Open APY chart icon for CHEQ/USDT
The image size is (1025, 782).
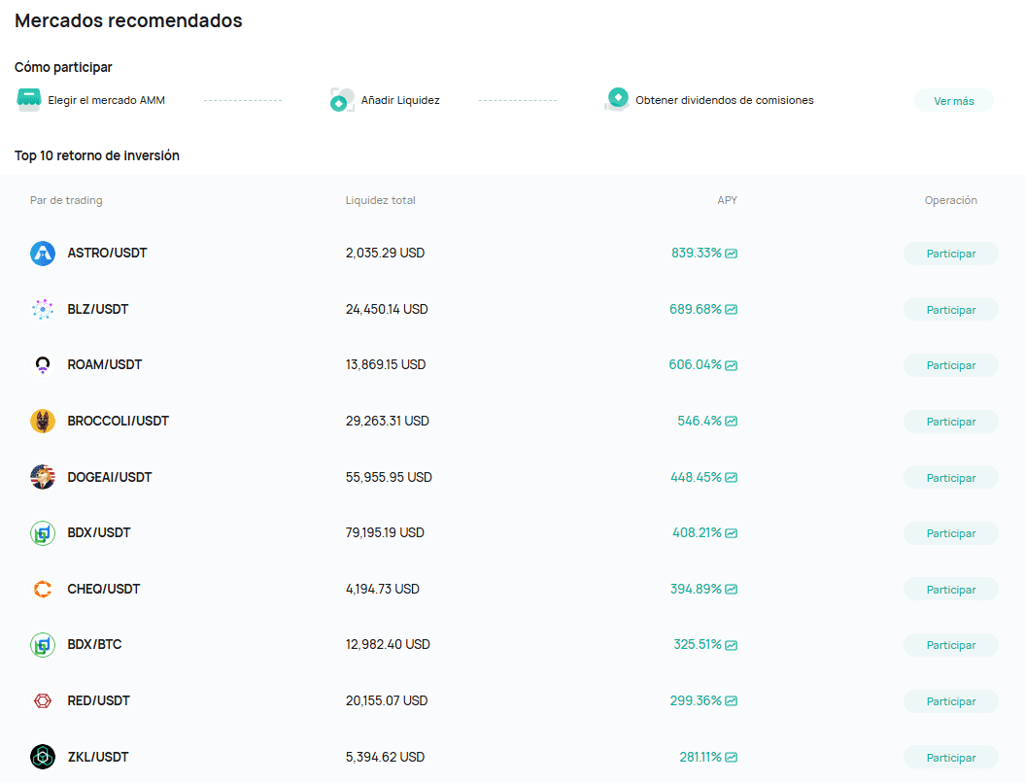point(732,589)
